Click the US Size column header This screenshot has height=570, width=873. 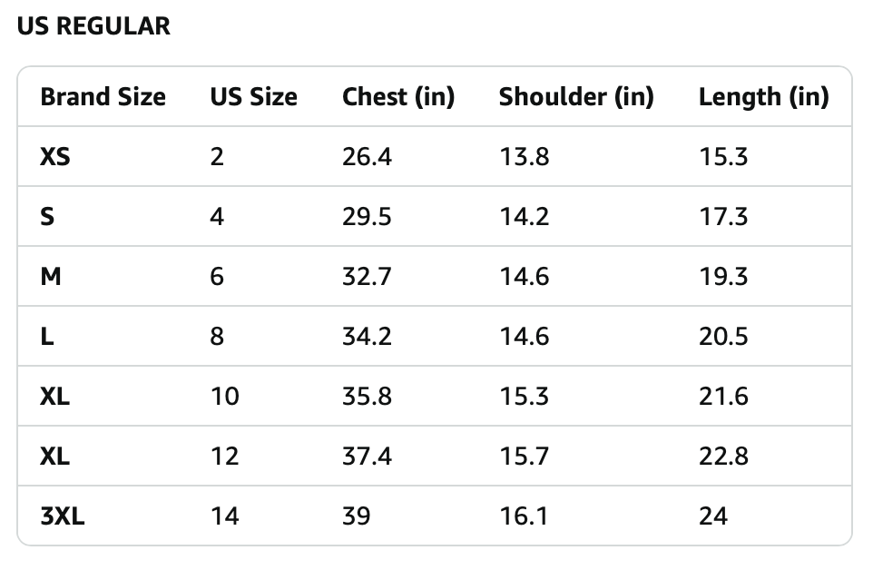pos(253,97)
